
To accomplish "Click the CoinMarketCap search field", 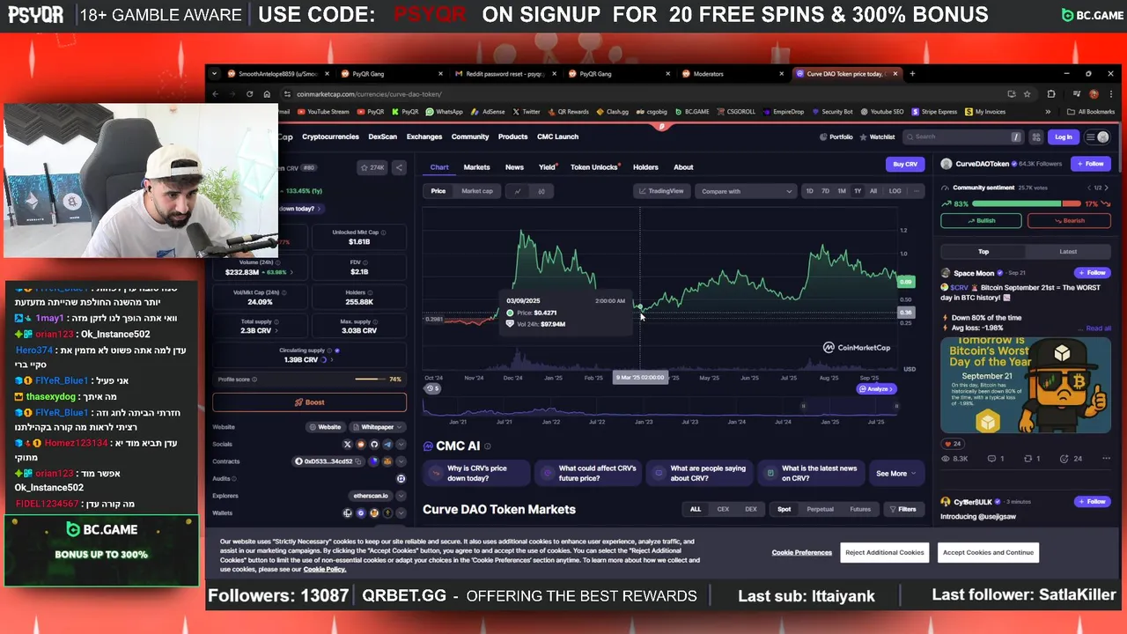I will click(x=965, y=136).
